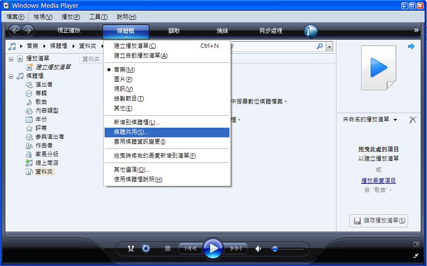The width and height of the screenshot is (427, 266).
Task: Choose 媒體共用(S)... menu entry
Action: 167,132
